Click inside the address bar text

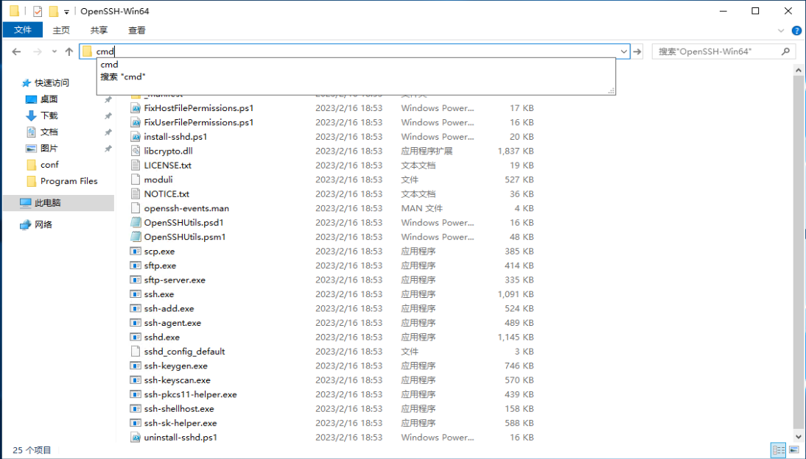(x=105, y=51)
